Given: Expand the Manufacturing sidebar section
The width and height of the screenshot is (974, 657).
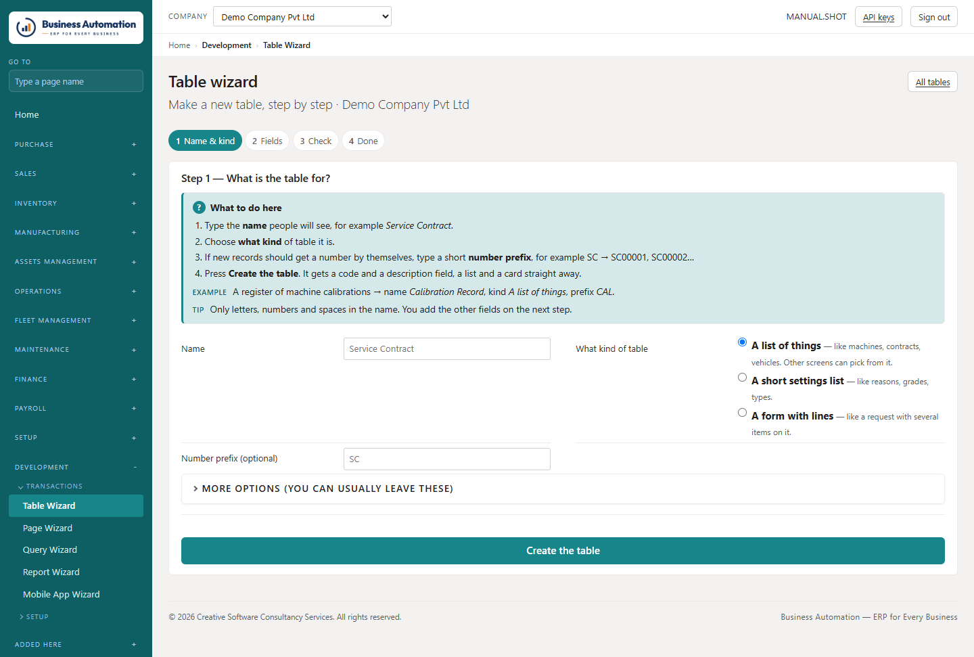Looking at the screenshot, I should tap(76, 233).
